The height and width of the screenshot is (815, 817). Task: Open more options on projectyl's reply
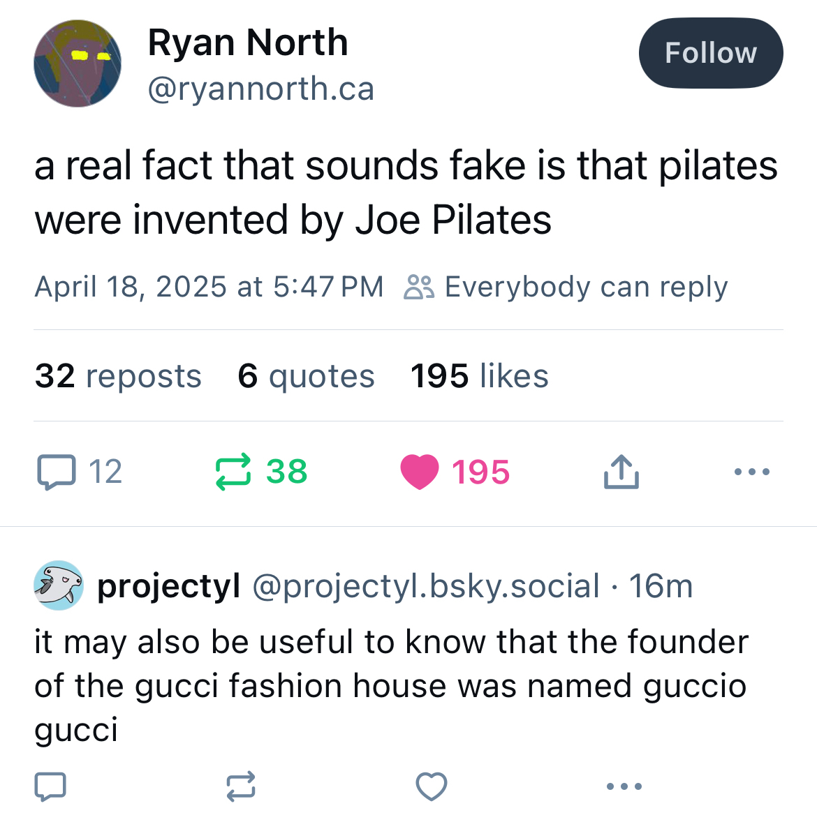tap(624, 786)
